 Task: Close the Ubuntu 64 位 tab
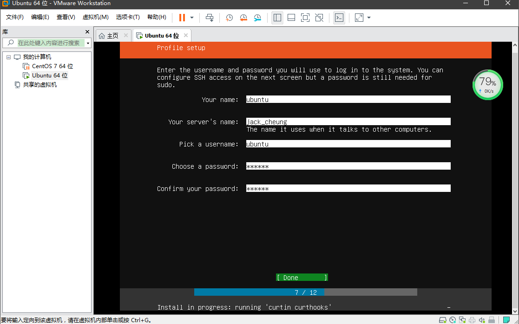coord(186,35)
